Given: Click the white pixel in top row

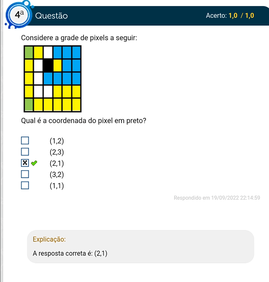Looking at the screenshot, I should click(48, 52).
